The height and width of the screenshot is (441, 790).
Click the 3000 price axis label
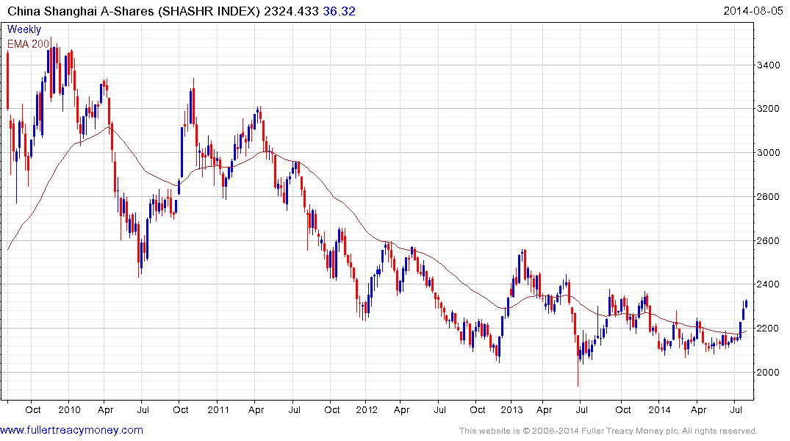[x=769, y=153]
